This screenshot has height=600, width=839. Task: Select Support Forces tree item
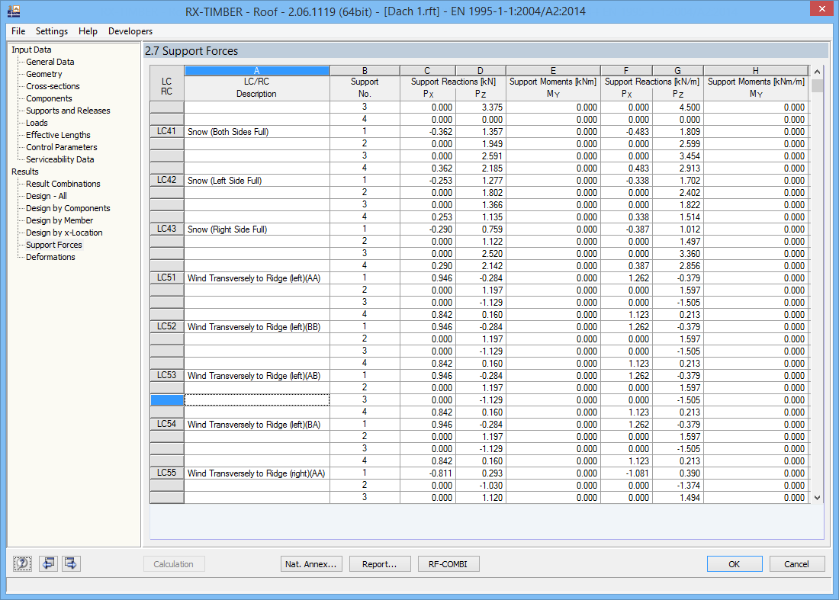[54, 245]
